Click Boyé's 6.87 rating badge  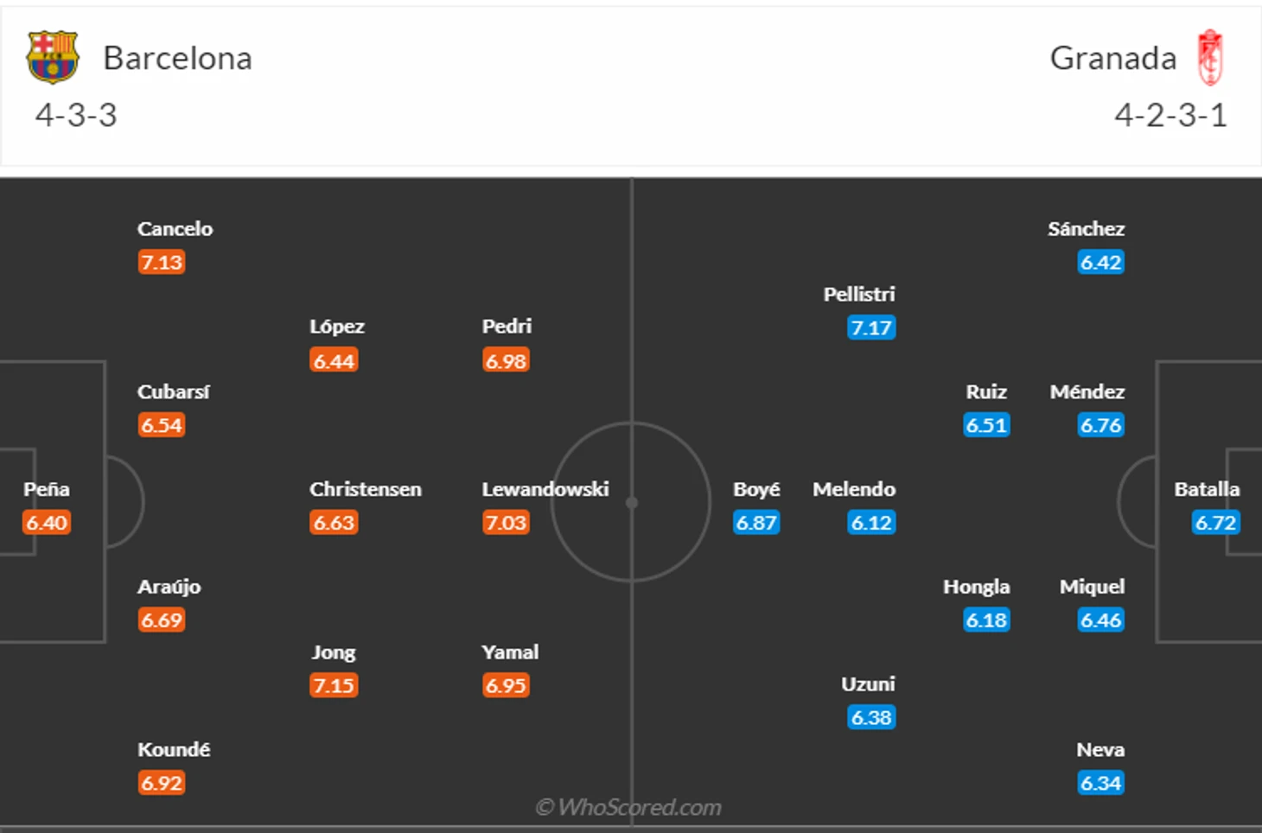(x=756, y=523)
